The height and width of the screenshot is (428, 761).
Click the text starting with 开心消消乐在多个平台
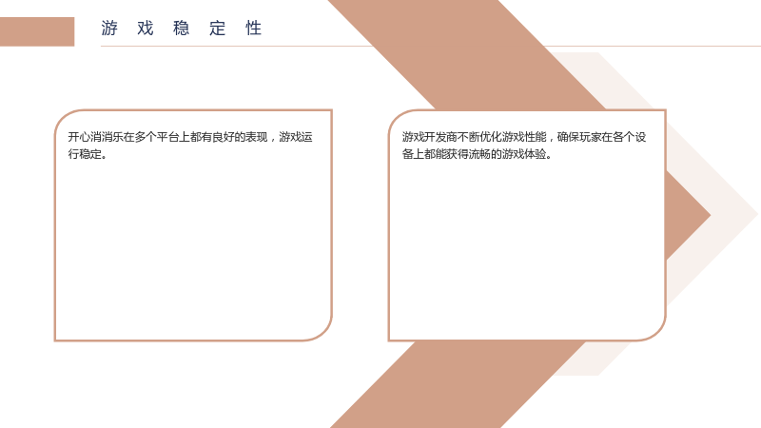(189, 146)
